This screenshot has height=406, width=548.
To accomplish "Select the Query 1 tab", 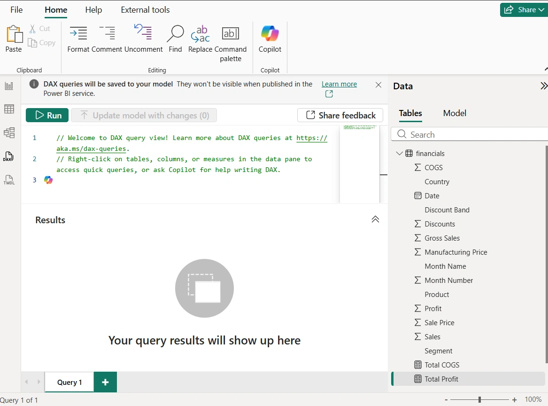I will [69, 382].
